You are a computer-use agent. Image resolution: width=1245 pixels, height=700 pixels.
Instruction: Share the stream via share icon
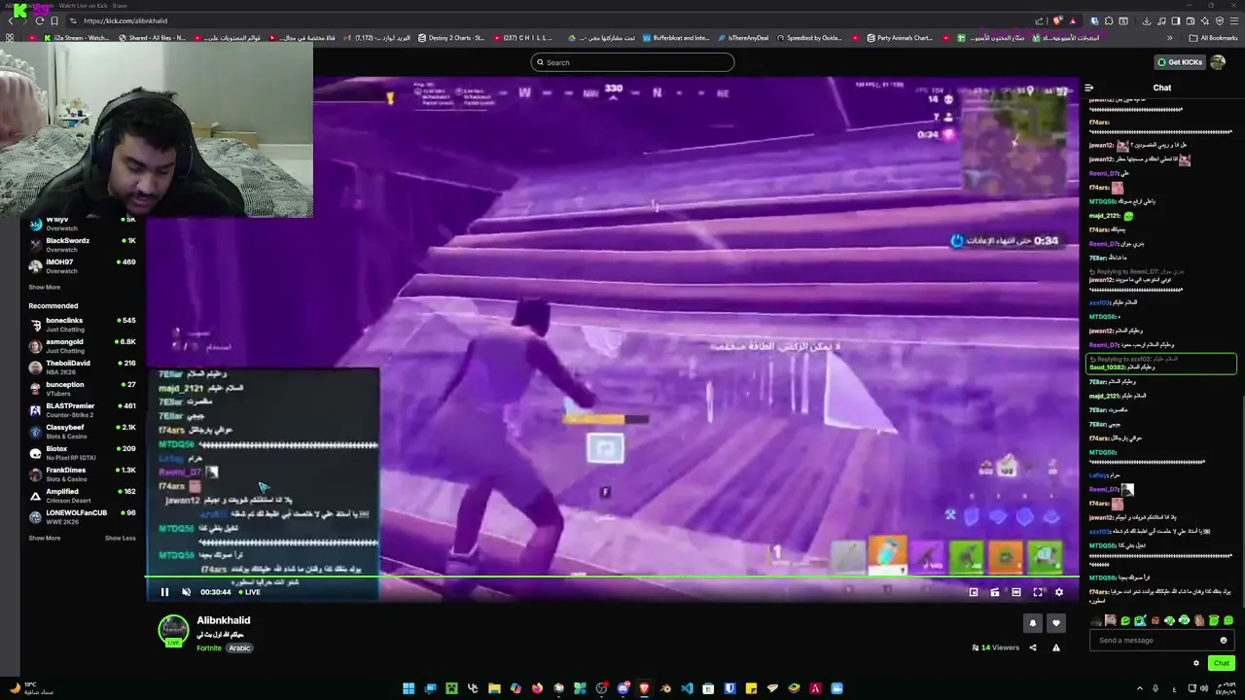coord(1033,647)
